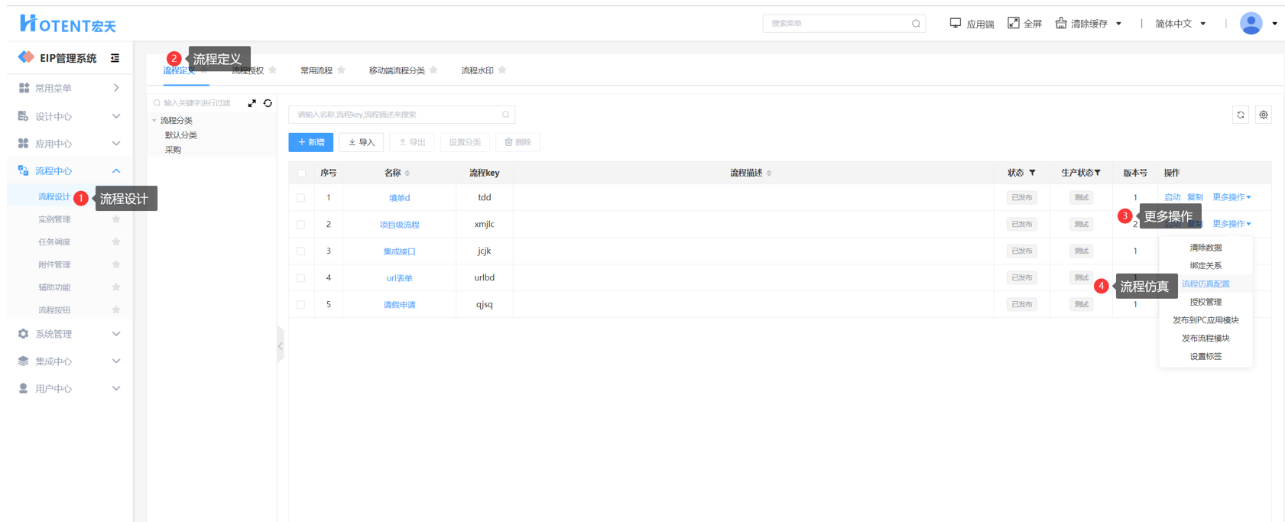Click the magnifier icon in the 搜索菜单 box
This screenshot has height=522, width=1285.
click(x=916, y=24)
